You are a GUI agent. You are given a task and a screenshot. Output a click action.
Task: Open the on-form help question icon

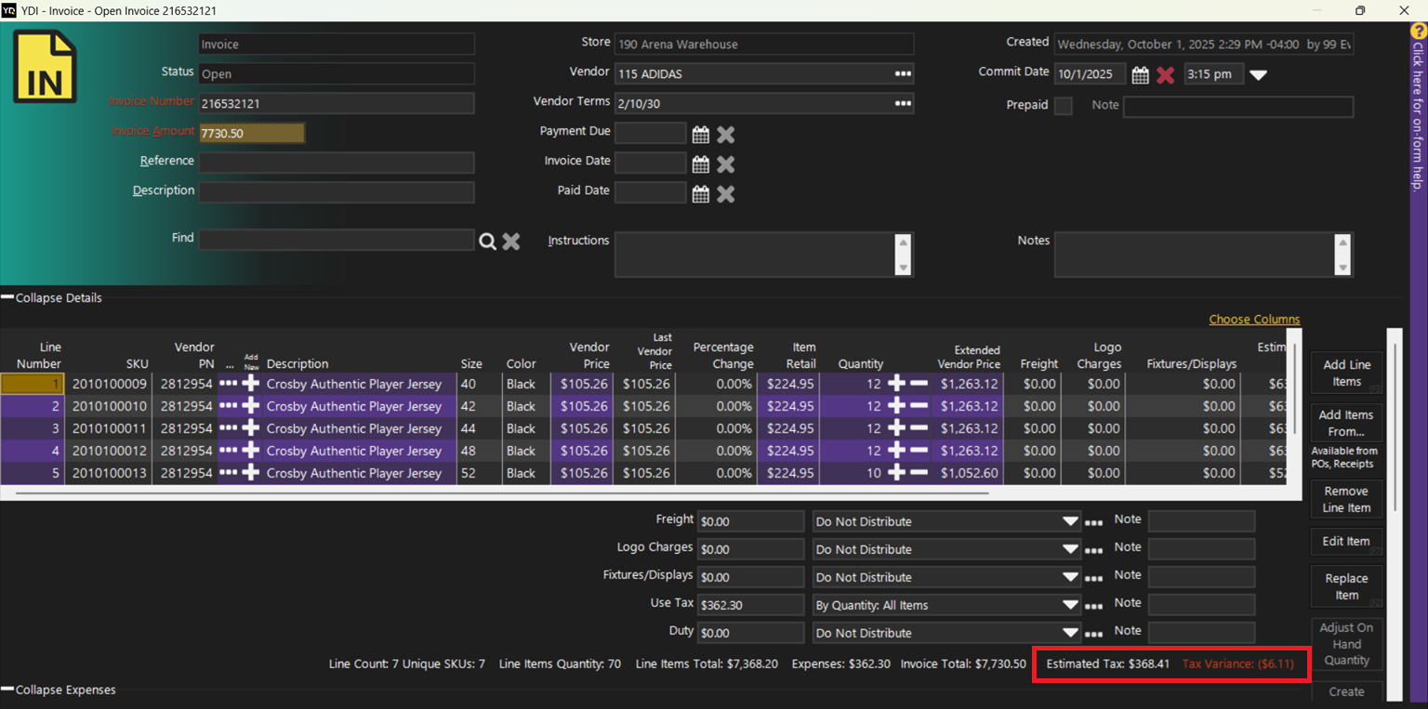(1418, 31)
